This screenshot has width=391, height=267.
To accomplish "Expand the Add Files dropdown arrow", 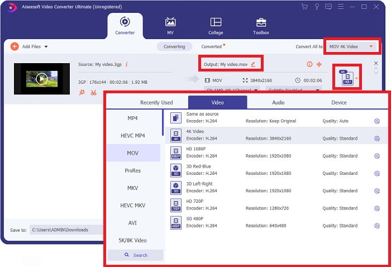I will point(46,46).
